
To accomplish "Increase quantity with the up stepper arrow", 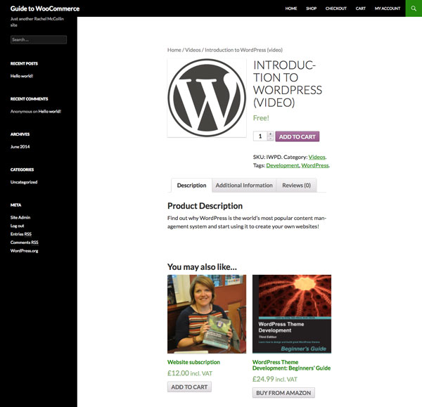I will pos(270,134).
